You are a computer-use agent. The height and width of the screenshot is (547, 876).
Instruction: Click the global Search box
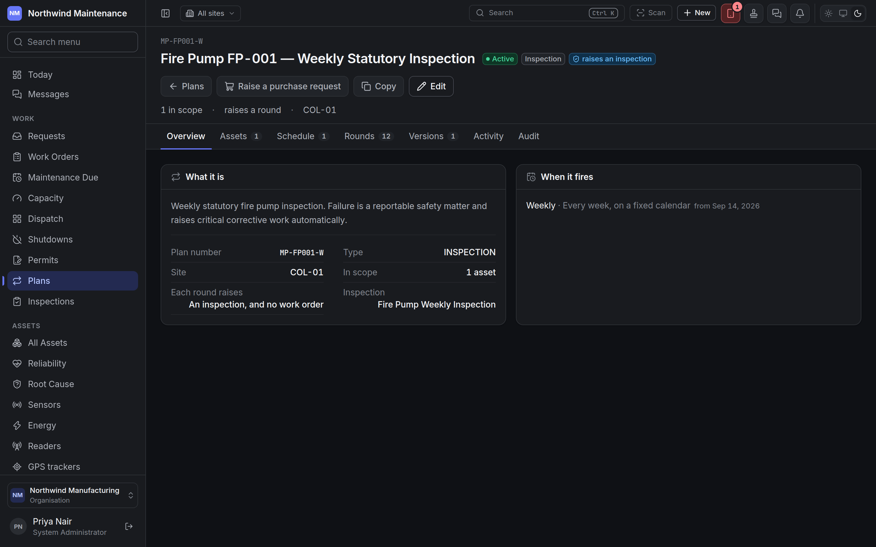[547, 13]
